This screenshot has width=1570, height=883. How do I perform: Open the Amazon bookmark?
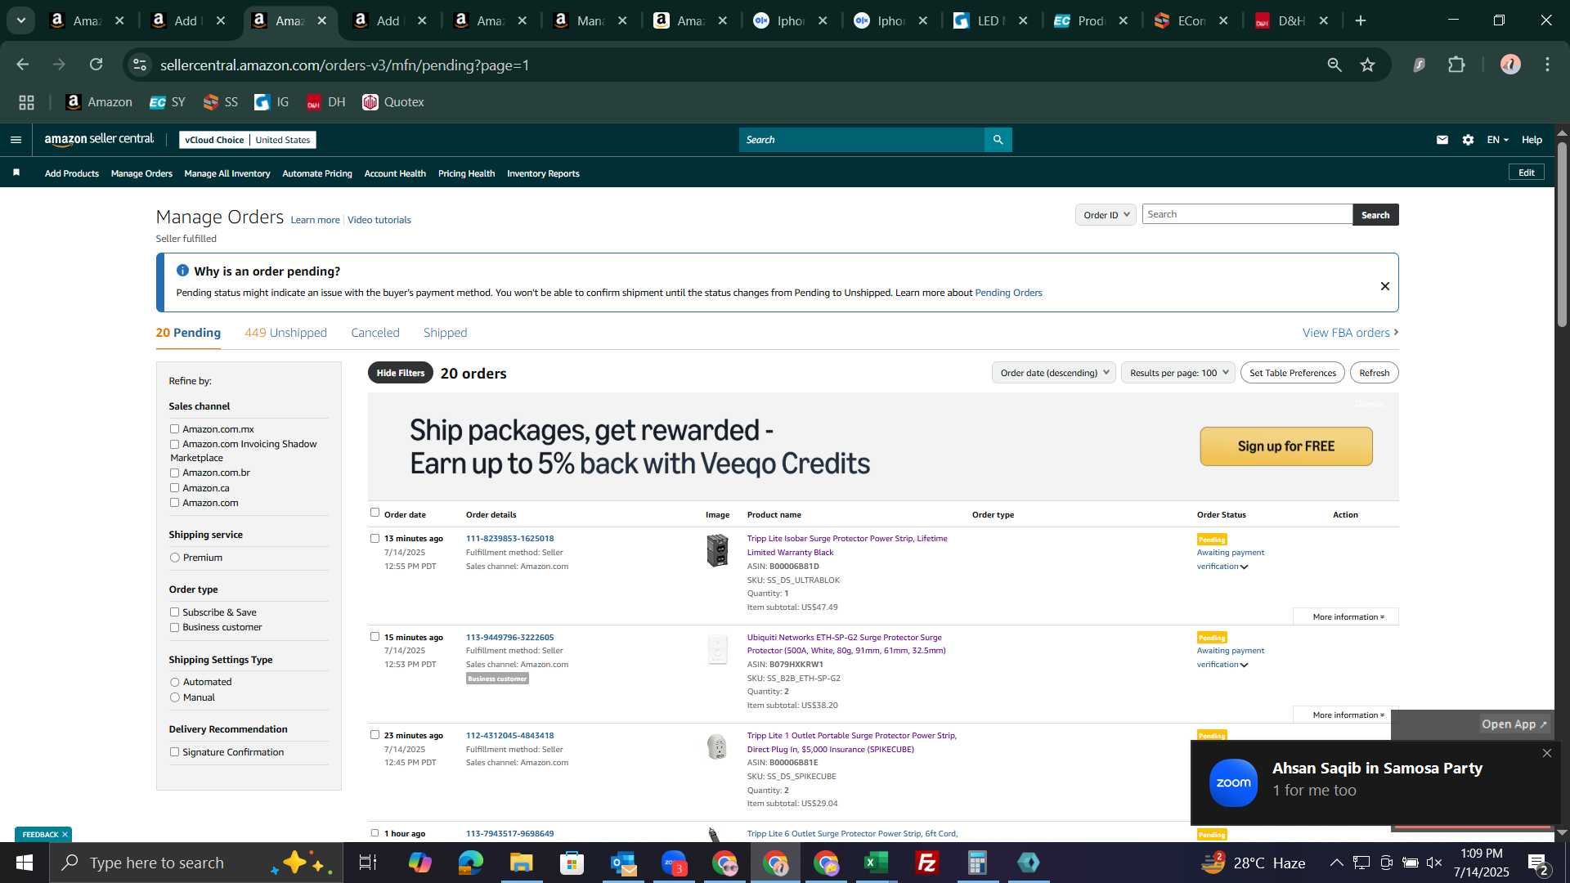tap(99, 102)
